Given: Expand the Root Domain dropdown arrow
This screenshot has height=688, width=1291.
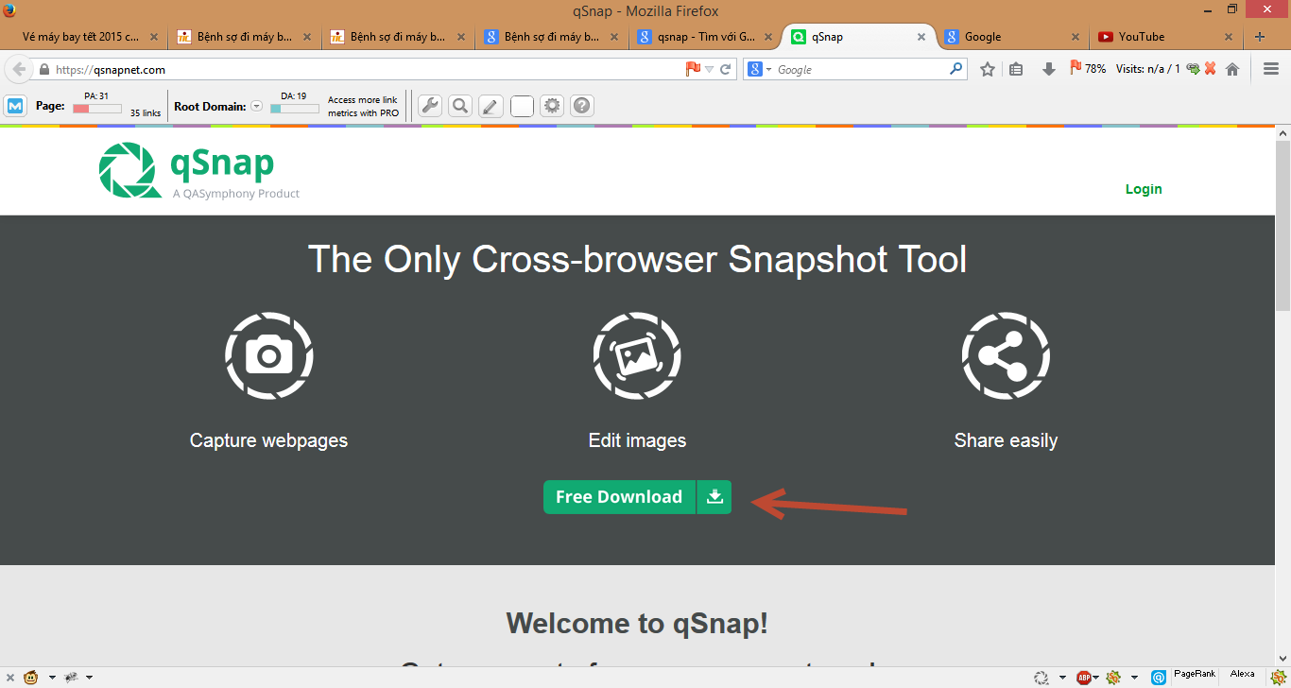Looking at the screenshot, I should 255,107.
